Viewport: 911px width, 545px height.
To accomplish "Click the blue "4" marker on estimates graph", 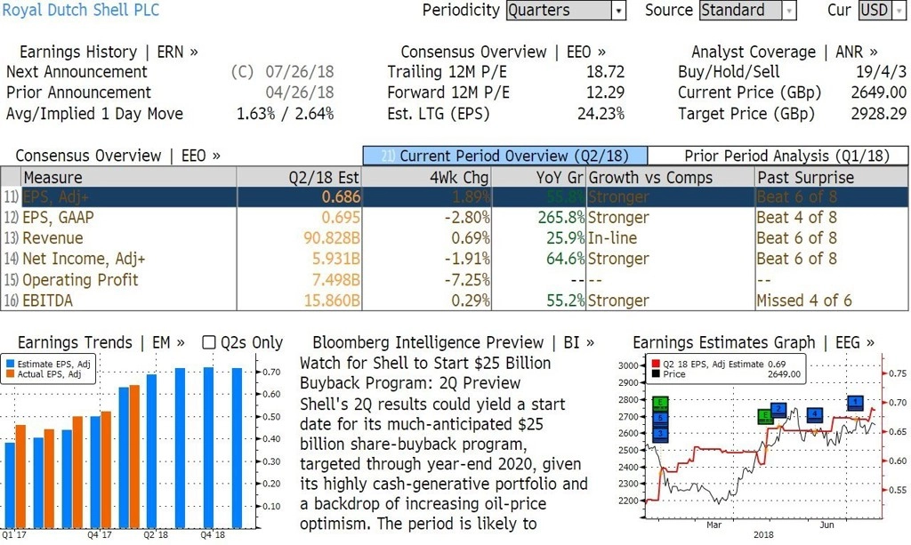I will pos(815,414).
